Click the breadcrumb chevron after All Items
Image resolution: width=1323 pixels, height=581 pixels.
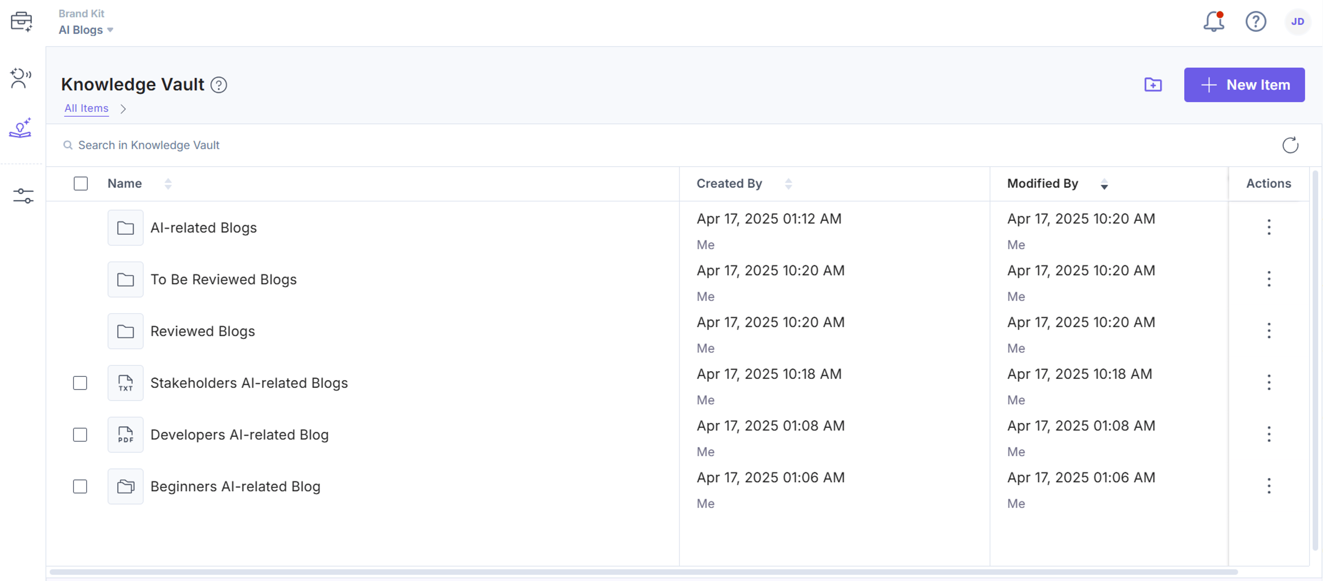123,109
